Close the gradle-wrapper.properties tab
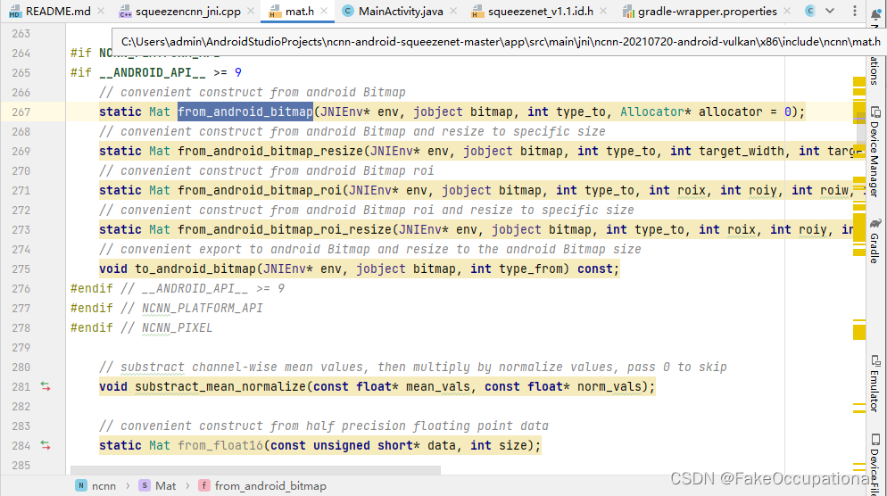Screen dimensions: 887x496 click(x=787, y=11)
